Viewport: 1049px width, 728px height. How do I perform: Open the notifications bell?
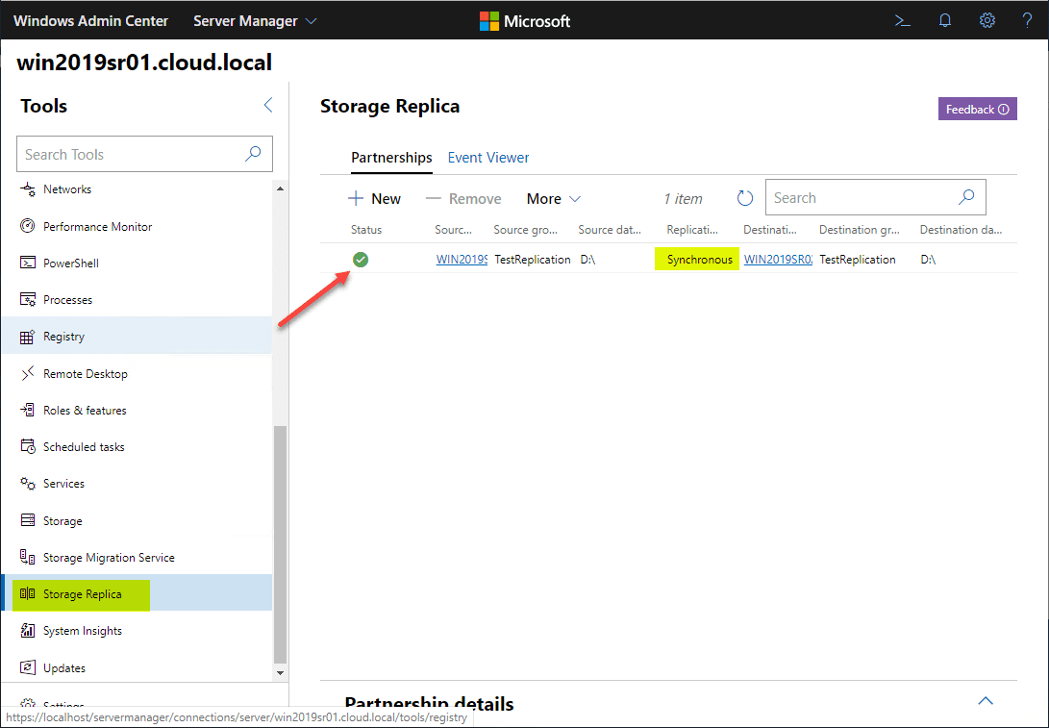pyautogui.click(x=945, y=20)
